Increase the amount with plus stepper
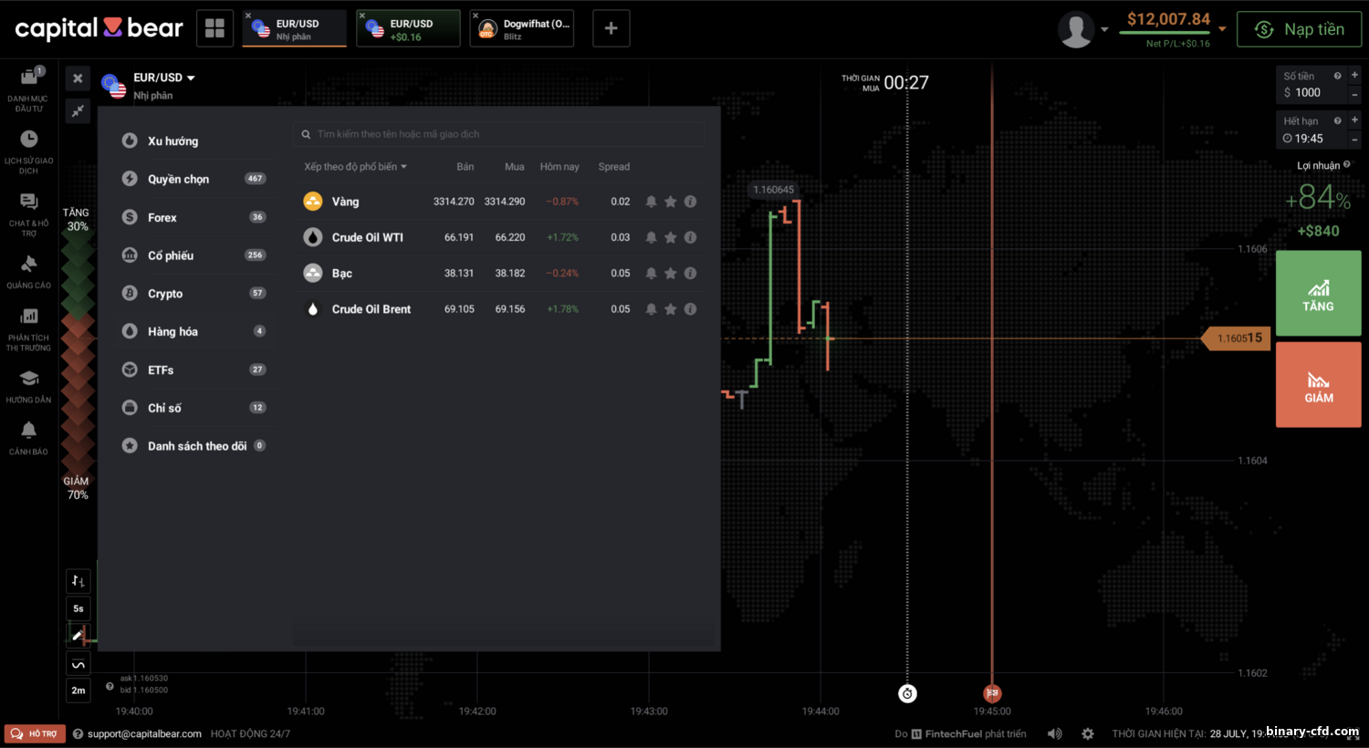Screen dimensions: 1369x748 pos(1354,75)
